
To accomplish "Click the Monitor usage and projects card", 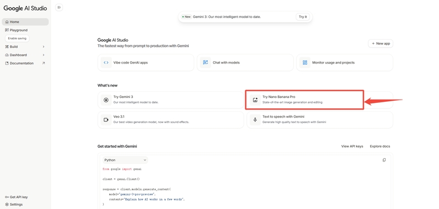I will [345, 62].
